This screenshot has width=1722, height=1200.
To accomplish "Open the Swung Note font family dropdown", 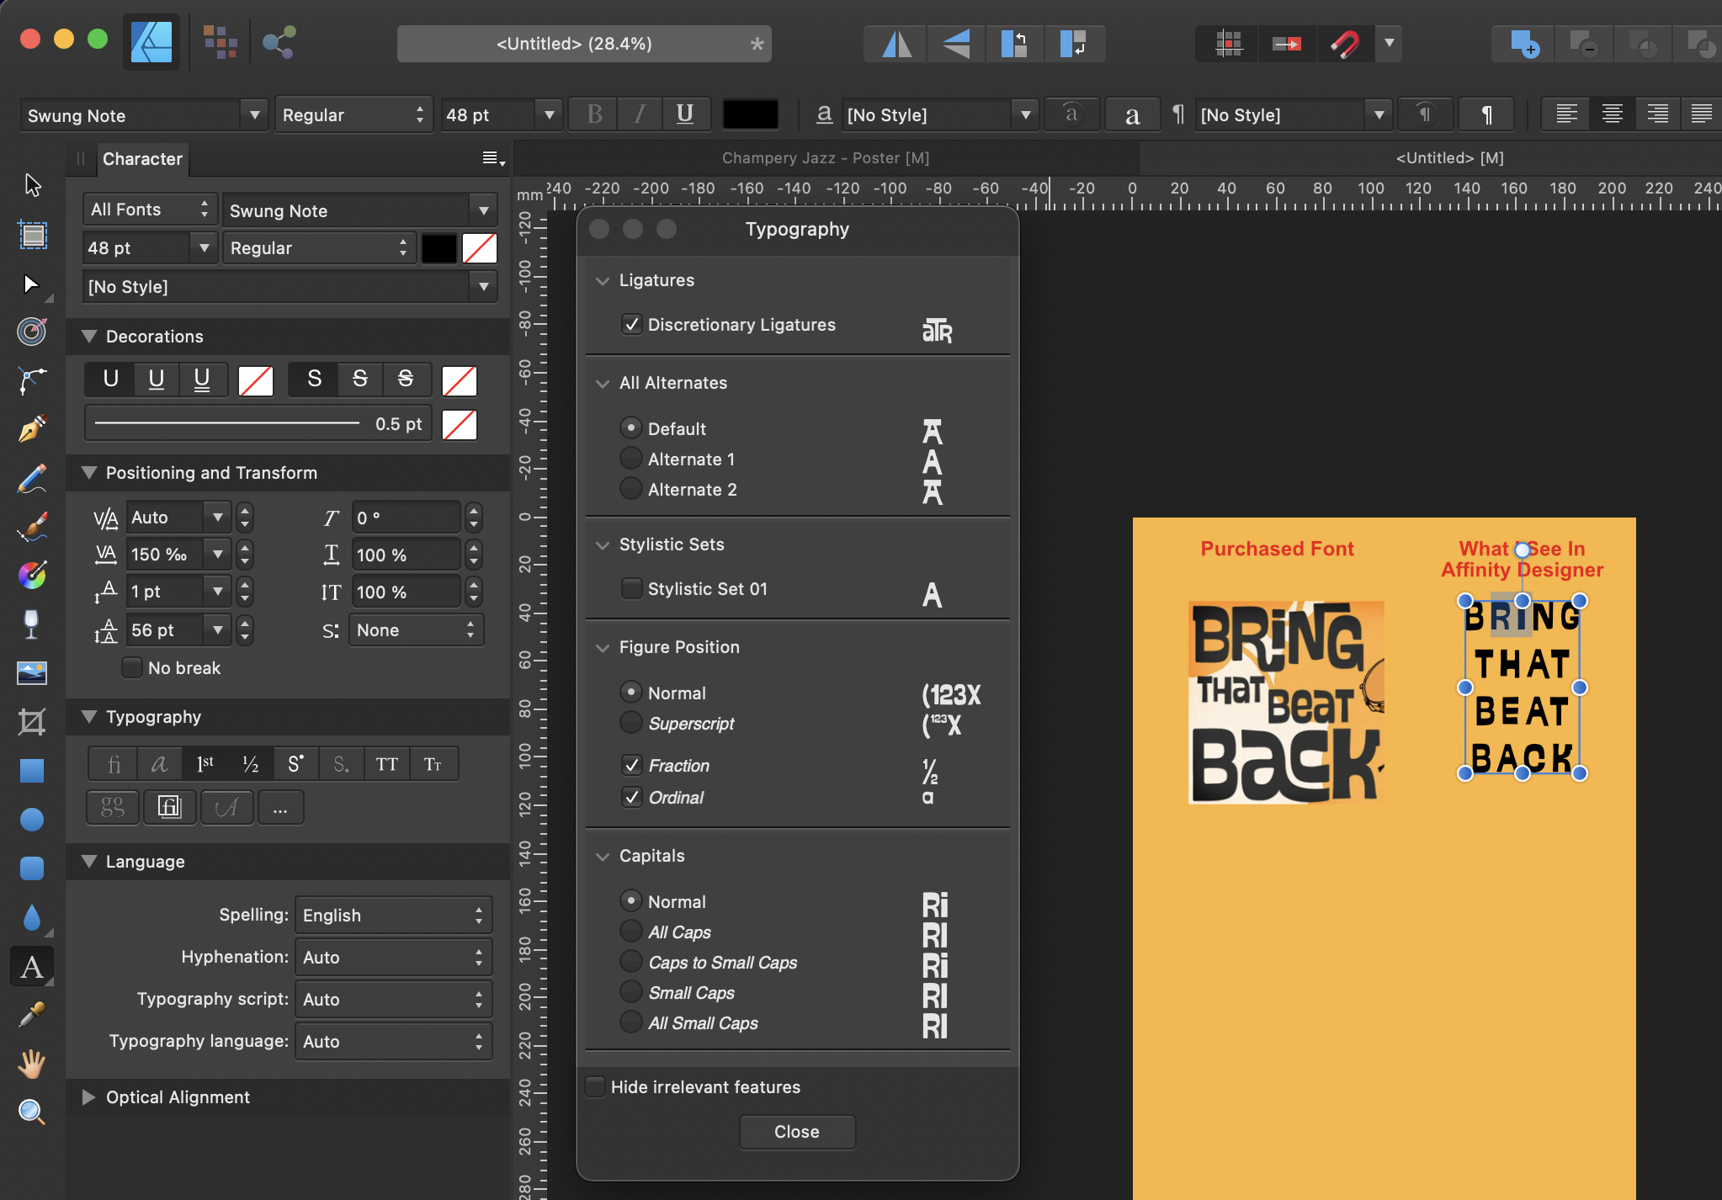I will tap(253, 114).
